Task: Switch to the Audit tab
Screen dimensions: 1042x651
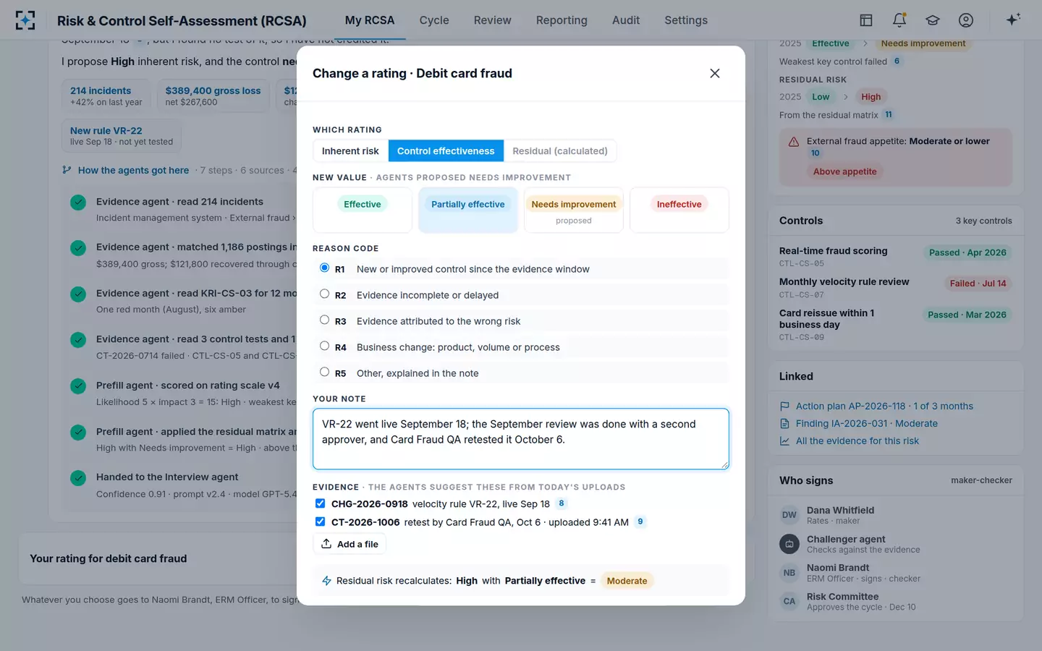Action: (x=626, y=20)
